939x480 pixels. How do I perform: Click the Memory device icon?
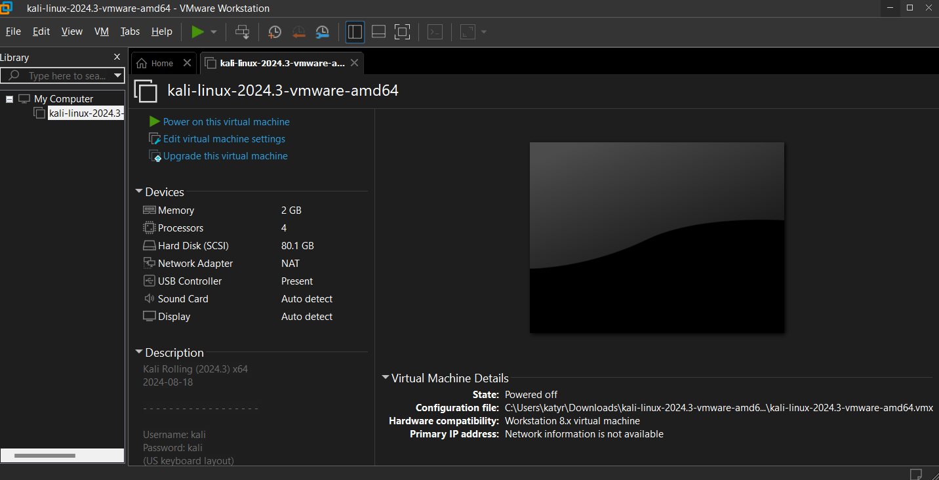pos(150,210)
